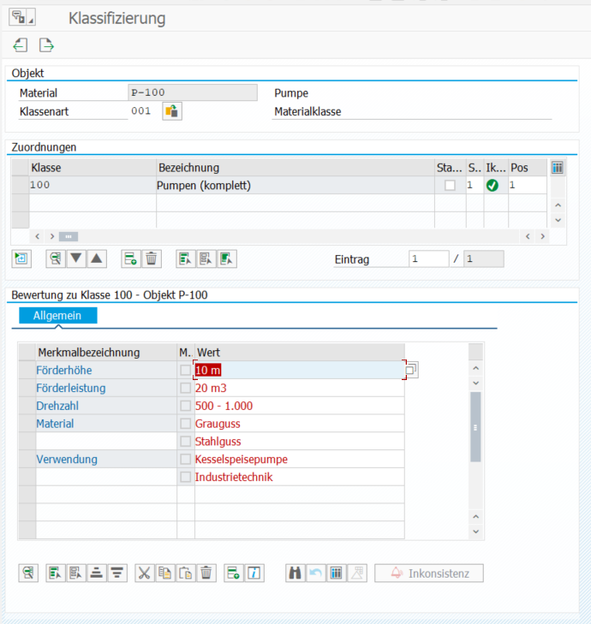Select the value 500 - 1.000
591x624 pixels.
(x=300, y=406)
